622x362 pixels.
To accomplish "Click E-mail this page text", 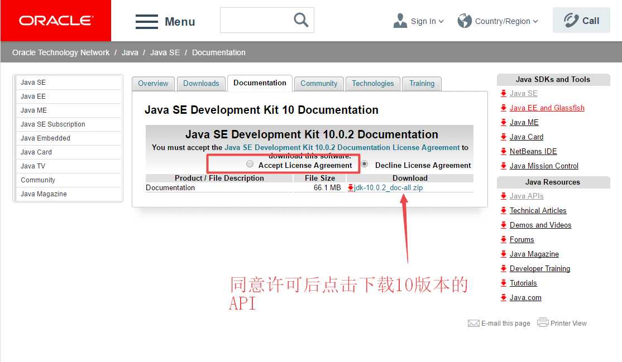I will (x=505, y=323).
